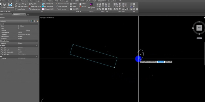Click the viewport [Top] view control
Image resolution: width=205 pixels, height=102 pixels.
click(x=43, y=18)
